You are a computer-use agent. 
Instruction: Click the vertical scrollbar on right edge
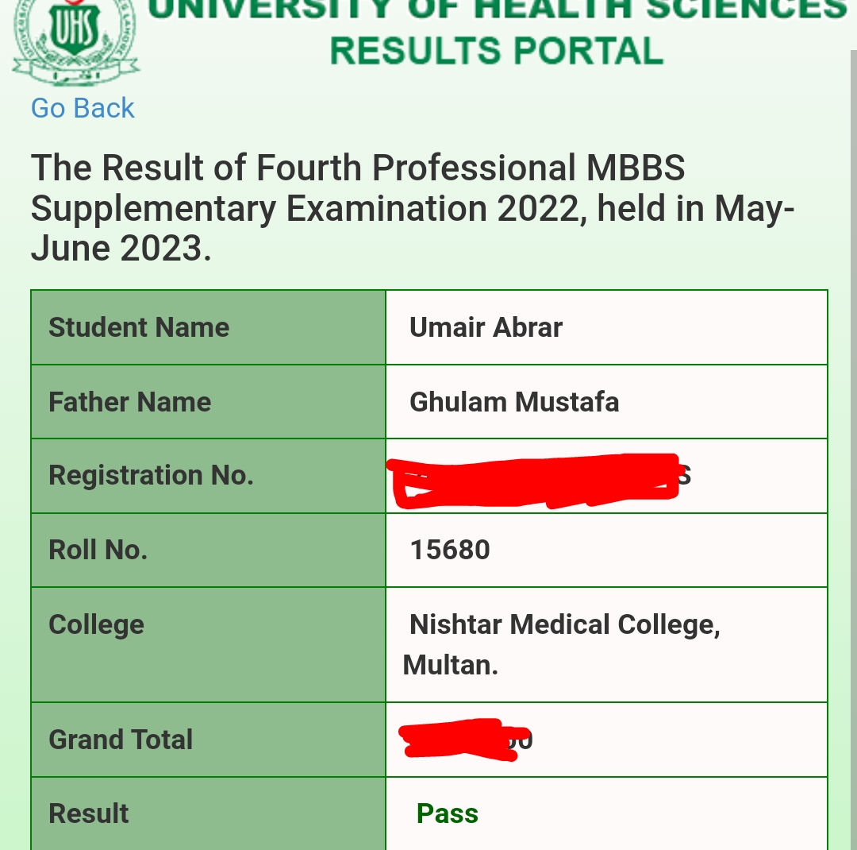tap(853, 450)
